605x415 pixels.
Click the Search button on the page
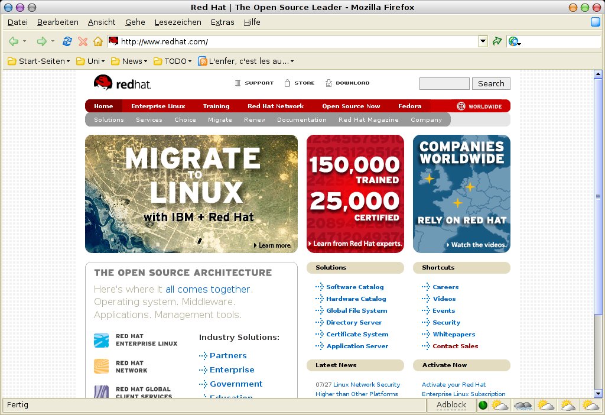point(491,83)
